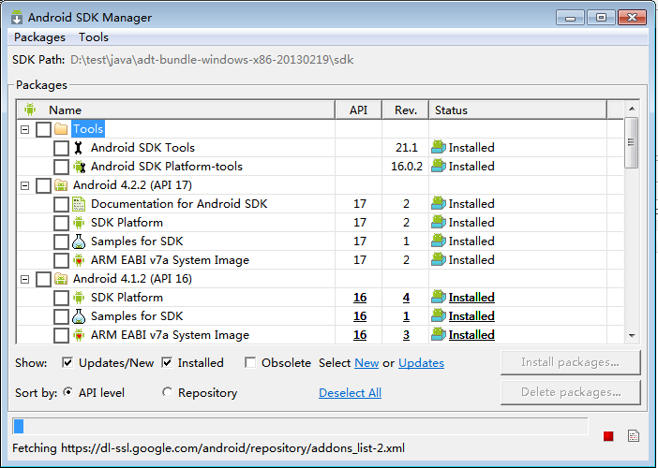Screen dimensions: 658x468
Task: Check the Android SDK Tools package checkbox
Action: pyautogui.click(x=61, y=148)
